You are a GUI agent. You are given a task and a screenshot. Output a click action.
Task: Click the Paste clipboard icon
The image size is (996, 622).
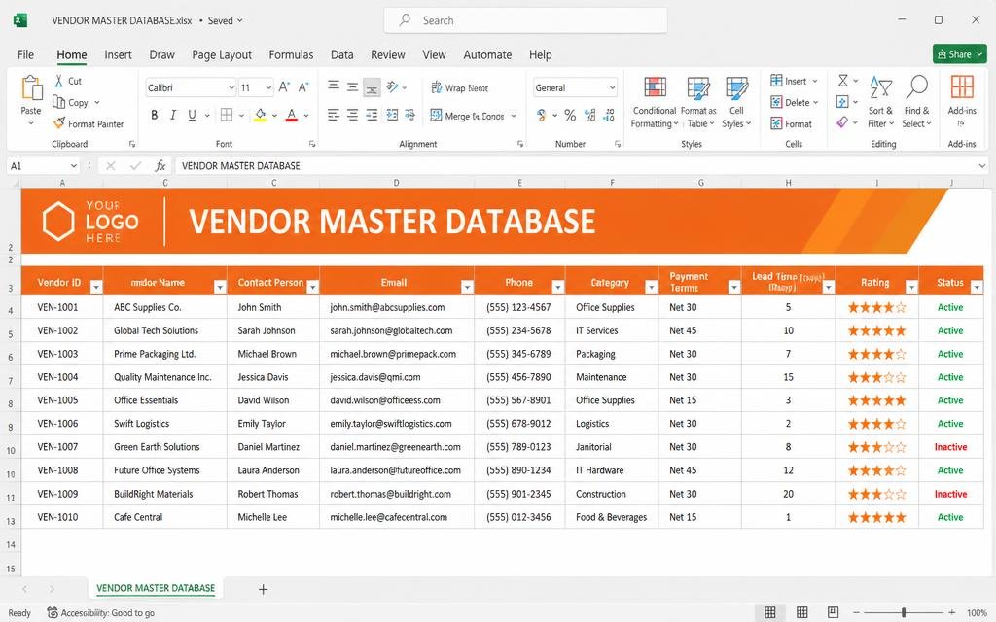click(x=30, y=88)
